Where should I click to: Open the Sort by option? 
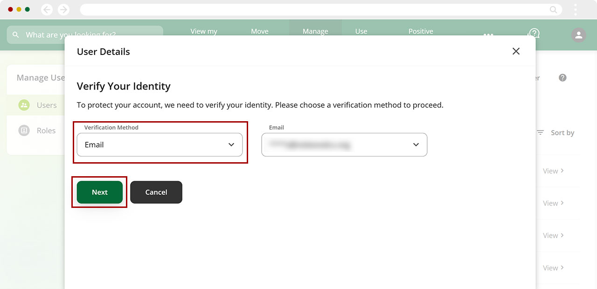click(562, 133)
